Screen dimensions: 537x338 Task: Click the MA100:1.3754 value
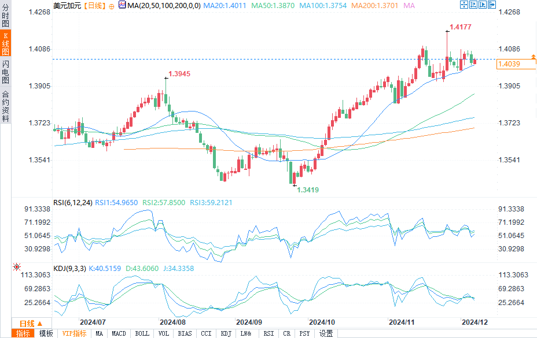coord(323,6)
